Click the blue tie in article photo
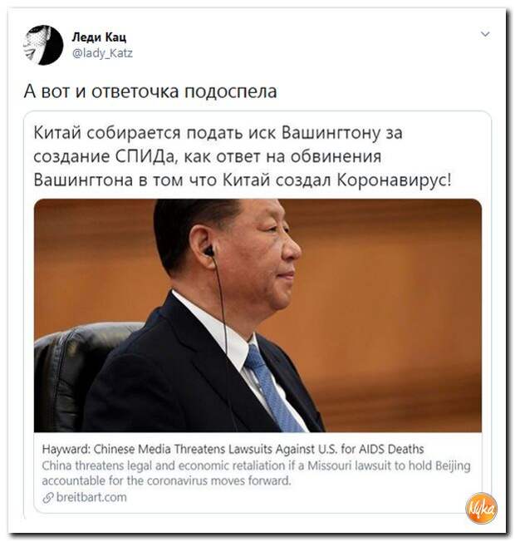This screenshot has width=515, height=542. pos(272,389)
